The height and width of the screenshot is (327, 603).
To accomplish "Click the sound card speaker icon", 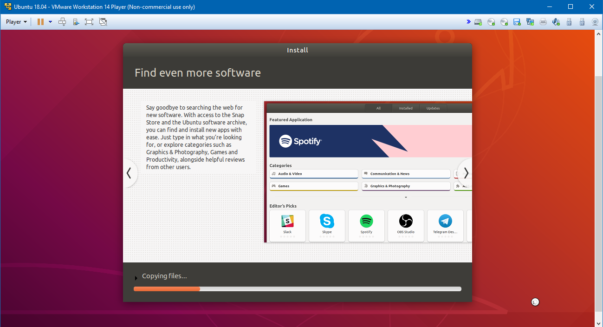I will pyautogui.click(x=556, y=22).
